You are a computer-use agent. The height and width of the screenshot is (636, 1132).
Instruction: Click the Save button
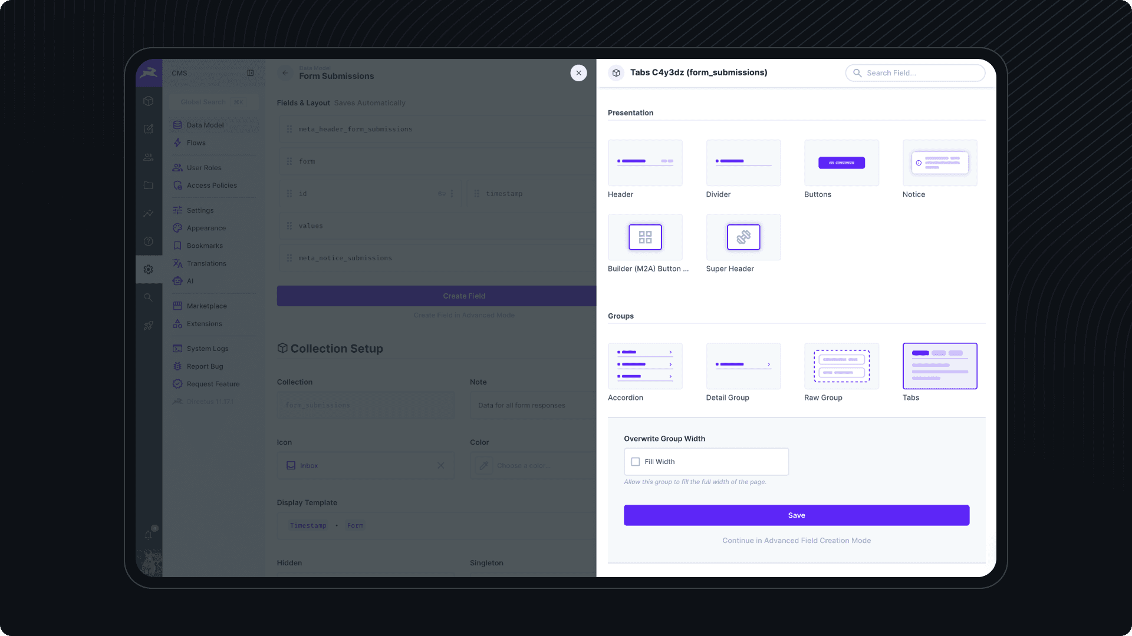[x=797, y=515]
